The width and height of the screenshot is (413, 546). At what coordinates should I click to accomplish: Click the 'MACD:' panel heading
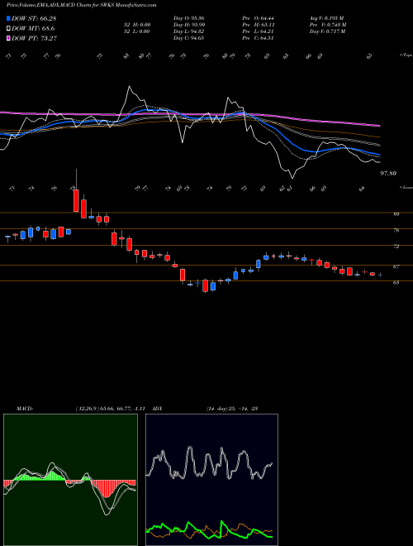pyautogui.click(x=25, y=408)
